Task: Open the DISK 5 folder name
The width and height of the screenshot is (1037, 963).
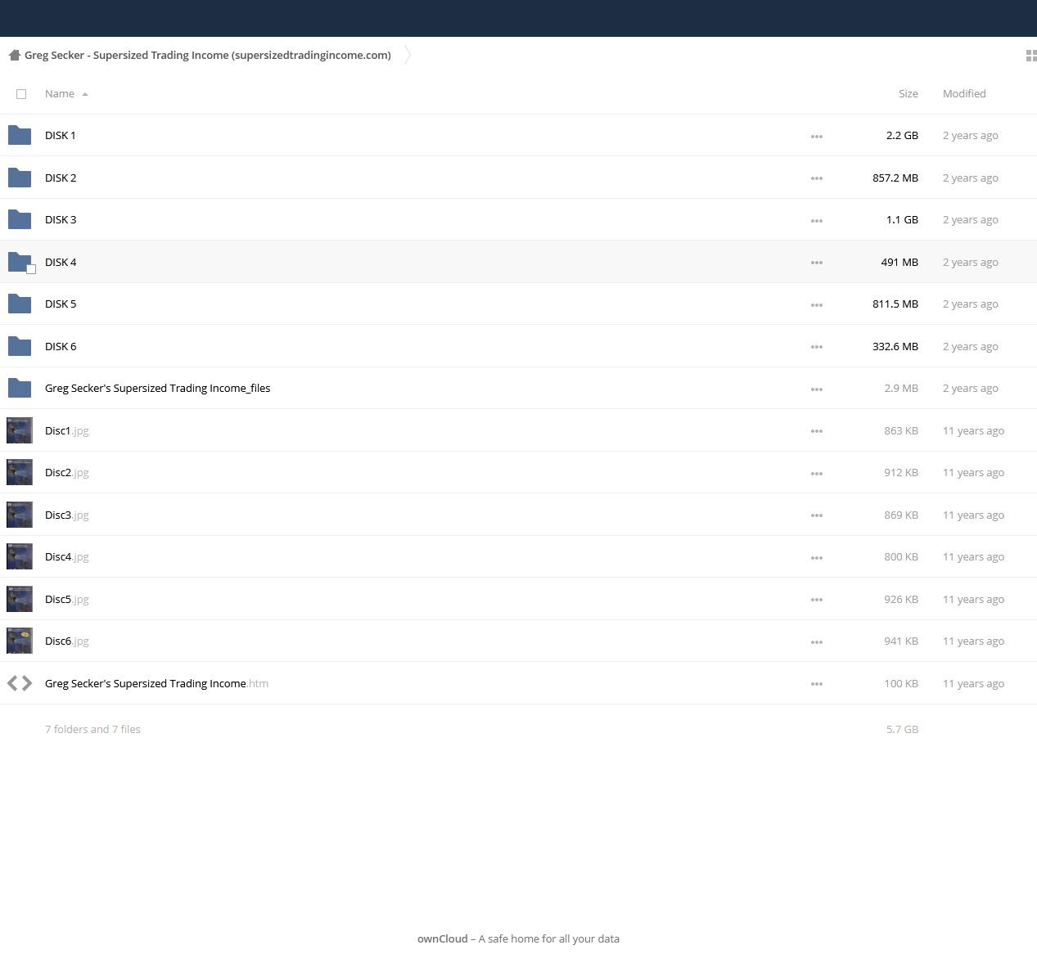Action: point(61,304)
